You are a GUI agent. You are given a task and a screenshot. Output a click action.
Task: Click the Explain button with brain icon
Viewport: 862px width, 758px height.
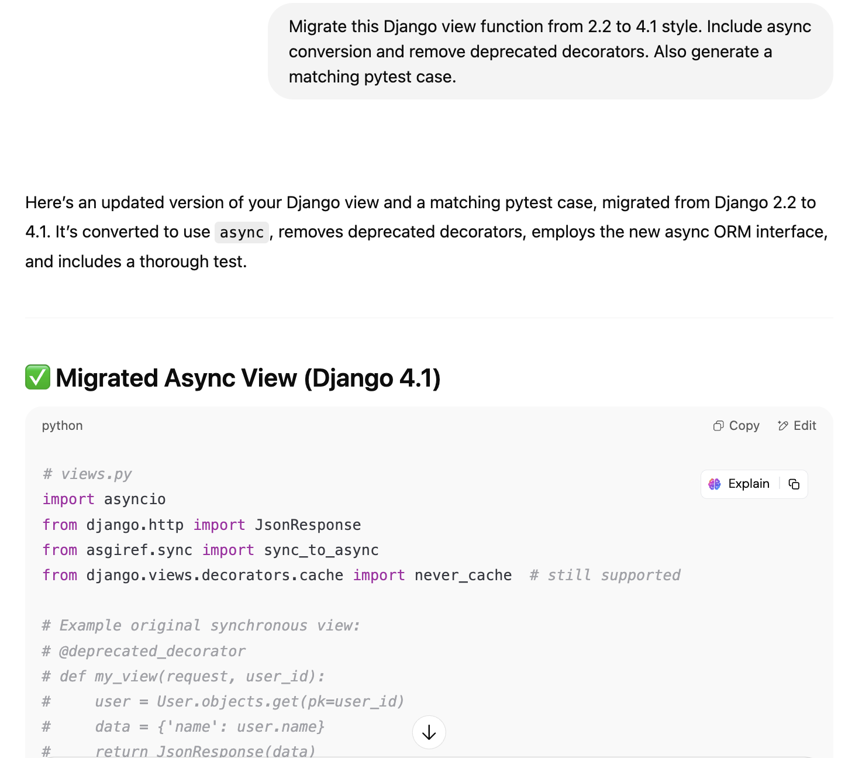[x=739, y=484]
